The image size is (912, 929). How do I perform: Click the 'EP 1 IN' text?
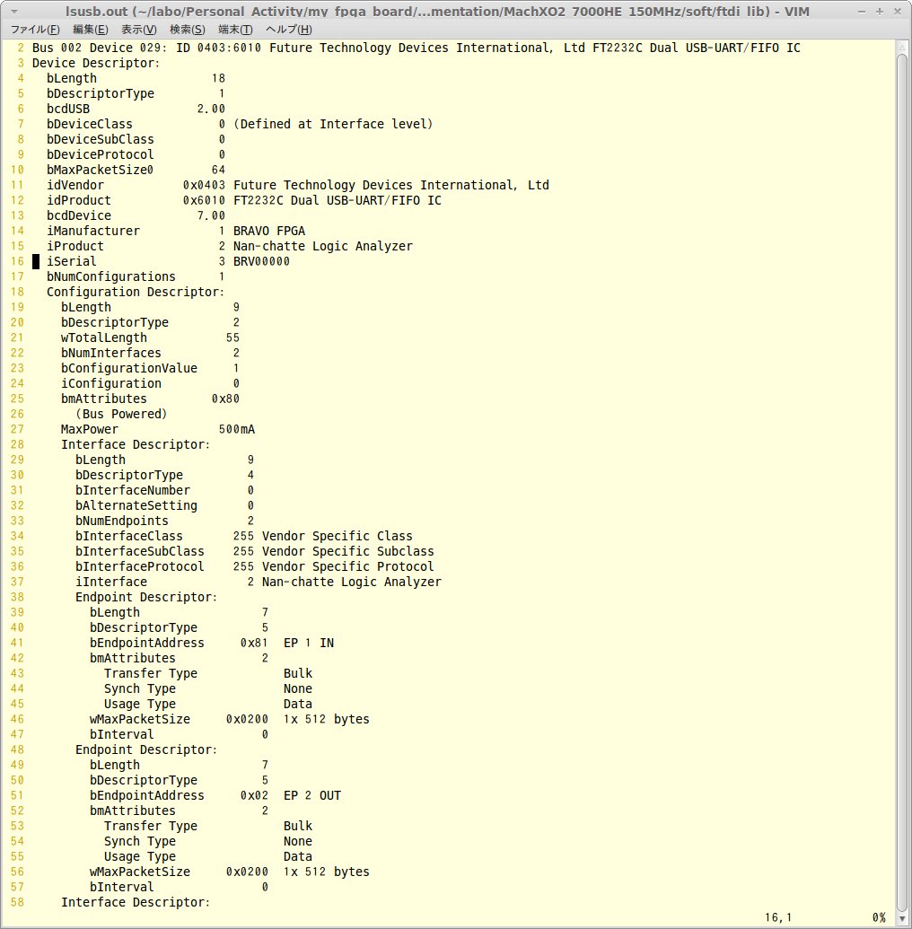309,643
